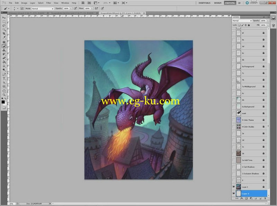This screenshot has height=206, width=277.
Task: Open the Image menu
Action: pyautogui.click(x=24, y=3)
